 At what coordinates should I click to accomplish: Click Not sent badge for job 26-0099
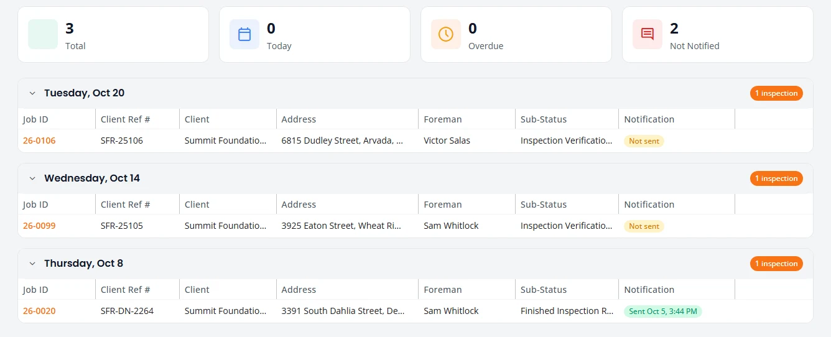[x=644, y=226]
